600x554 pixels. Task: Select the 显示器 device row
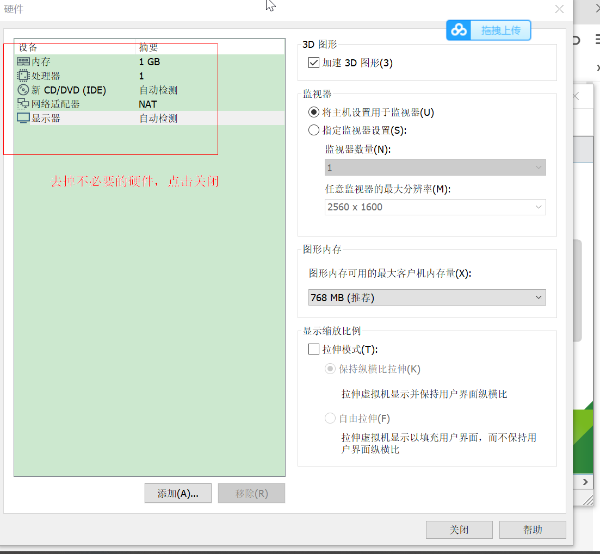150,118
